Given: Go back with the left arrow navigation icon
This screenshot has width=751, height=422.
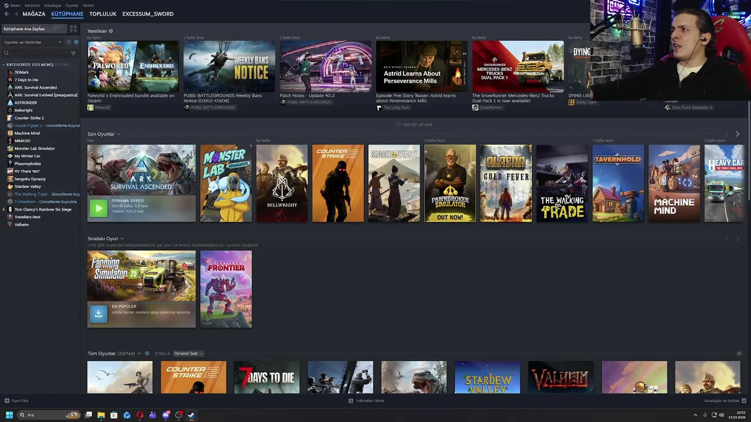Looking at the screenshot, I should click(x=6, y=14).
